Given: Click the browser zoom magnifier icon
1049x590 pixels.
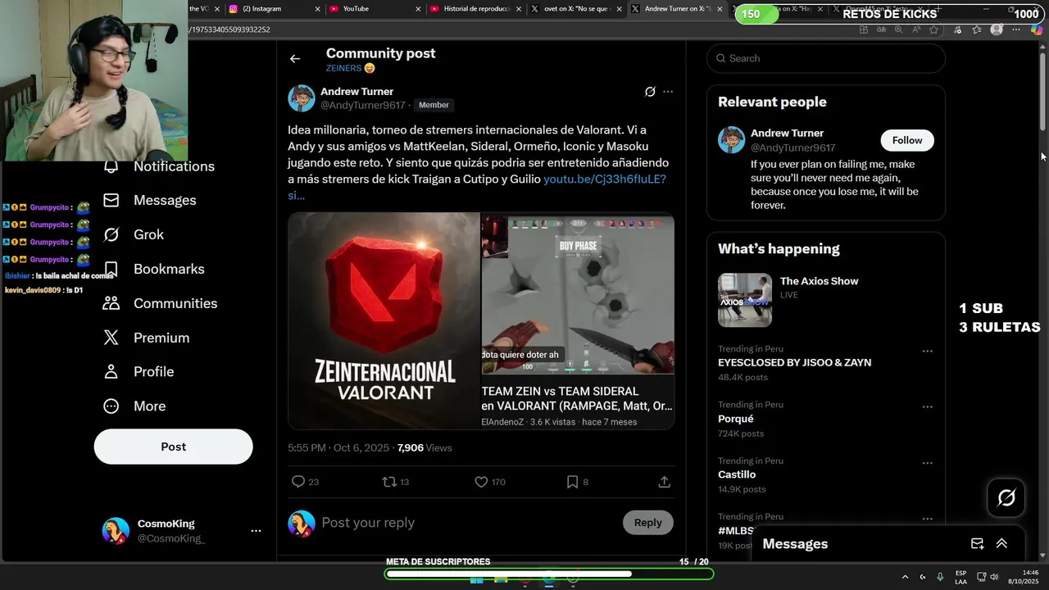Looking at the screenshot, I should [x=899, y=29].
